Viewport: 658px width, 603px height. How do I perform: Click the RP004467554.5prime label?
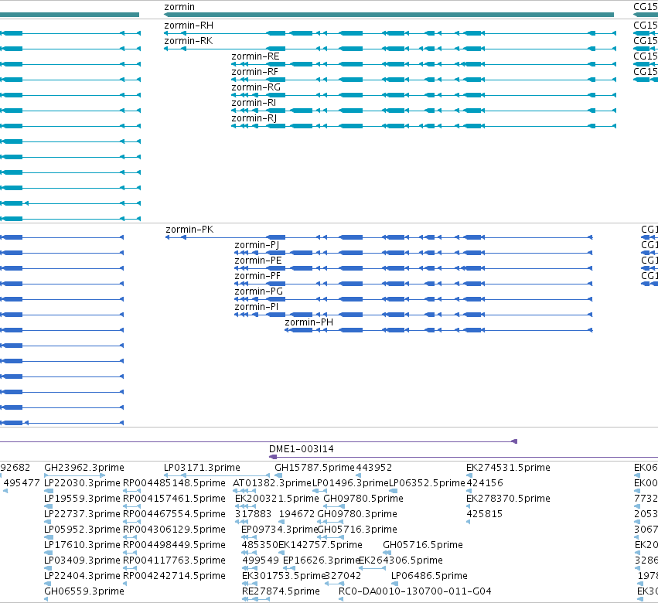pos(174,514)
